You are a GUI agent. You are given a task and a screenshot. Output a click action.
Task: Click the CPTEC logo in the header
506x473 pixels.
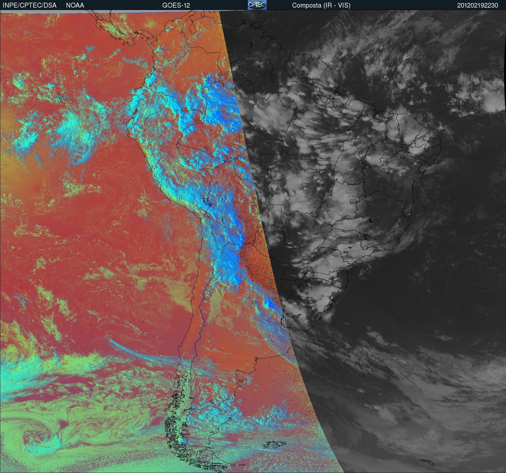point(257,5)
